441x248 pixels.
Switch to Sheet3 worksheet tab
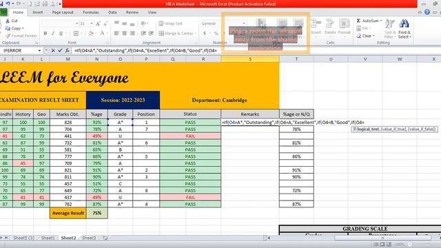89,238
